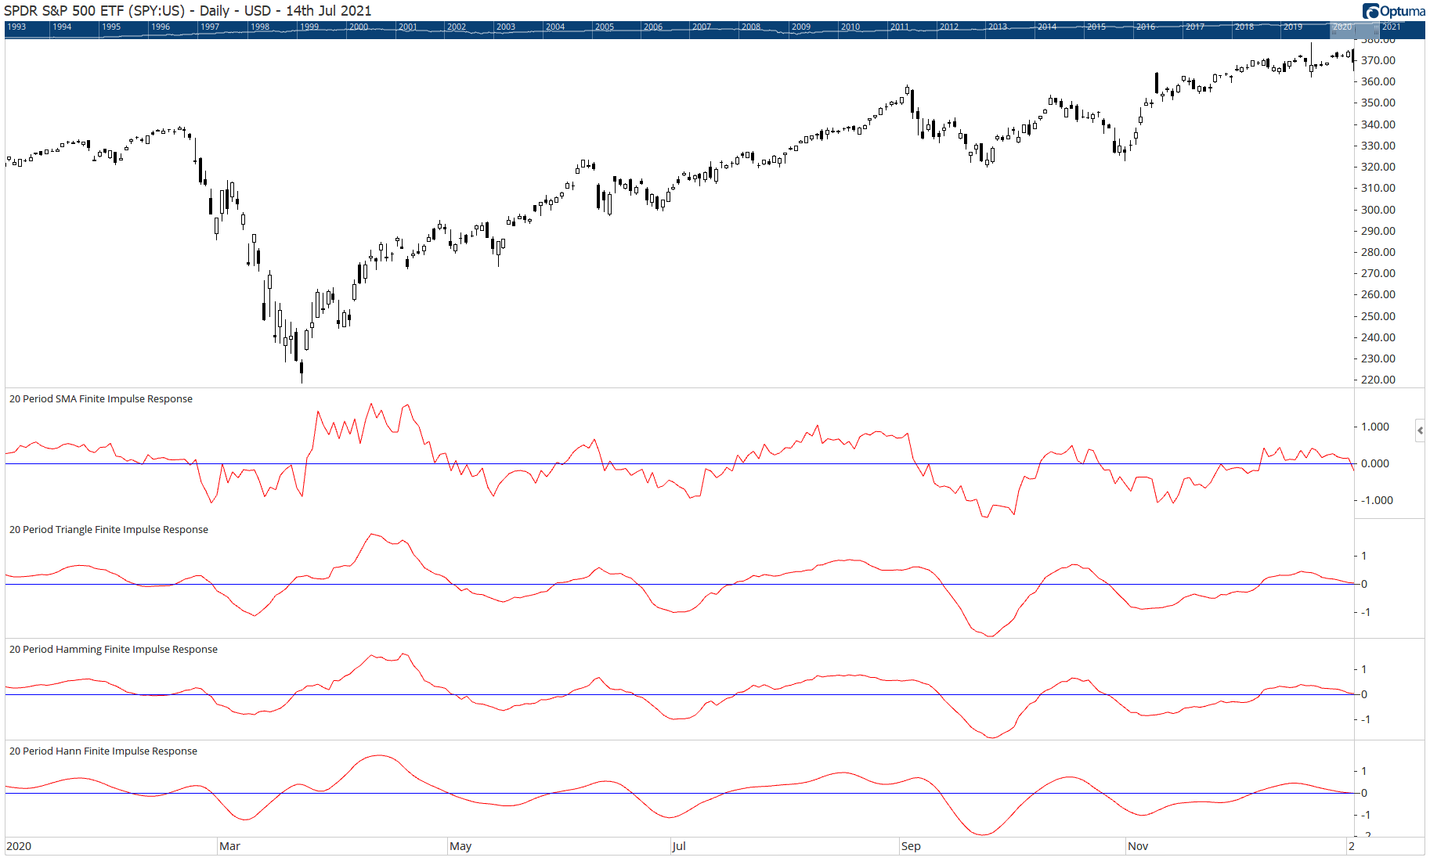Click the 1.000 value on SMA axis
This screenshot has height=861, width=1430.
1375,427
